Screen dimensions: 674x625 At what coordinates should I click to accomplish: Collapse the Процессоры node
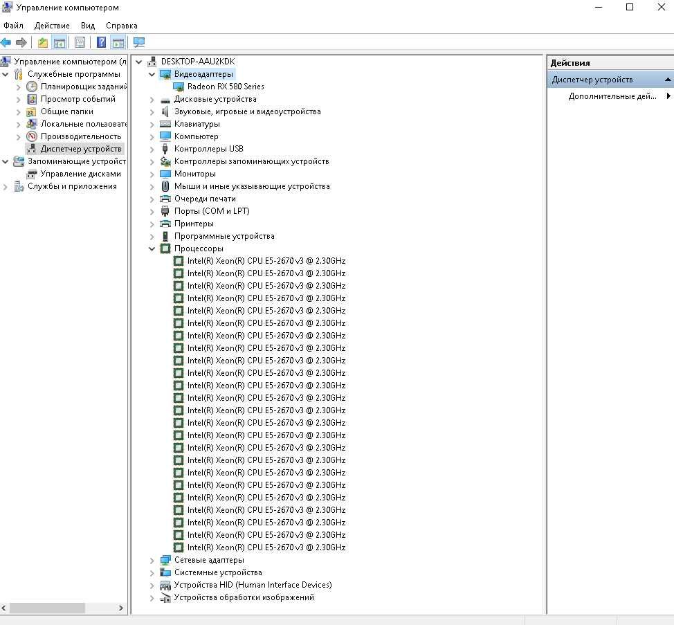pos(152,248)
